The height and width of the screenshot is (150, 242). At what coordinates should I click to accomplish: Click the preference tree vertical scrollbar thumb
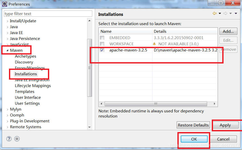point(89,68)
